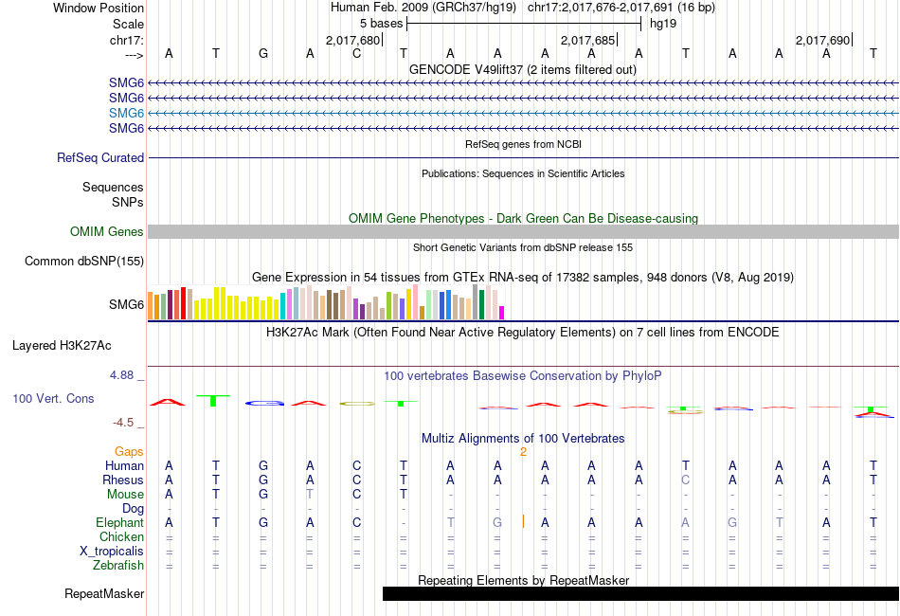Click the gray OMIM Genes item bar
Screen dimensions: 900x616
(x=523, y=231)
